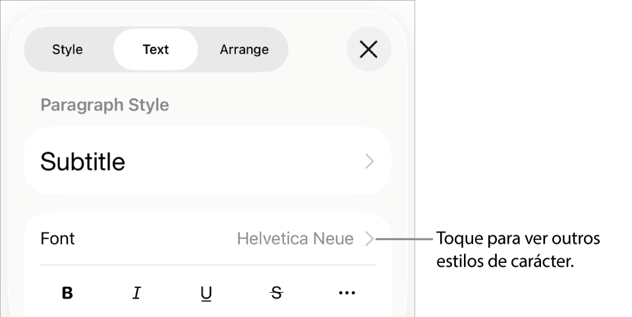Apply strikethrough with the S icon
This screenshot has width=632, height=317.
[277, 293]
